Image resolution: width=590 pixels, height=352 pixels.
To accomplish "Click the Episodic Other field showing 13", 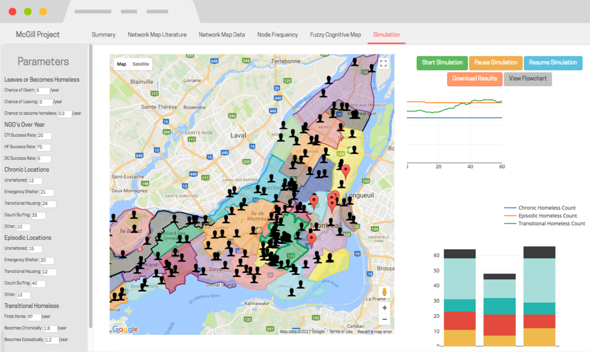I will [x=23, y=295].
